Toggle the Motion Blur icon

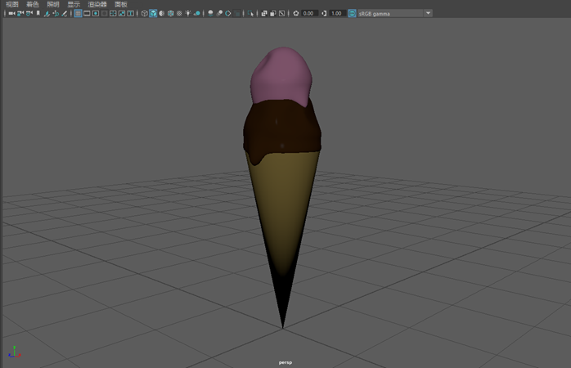point(219,13)
